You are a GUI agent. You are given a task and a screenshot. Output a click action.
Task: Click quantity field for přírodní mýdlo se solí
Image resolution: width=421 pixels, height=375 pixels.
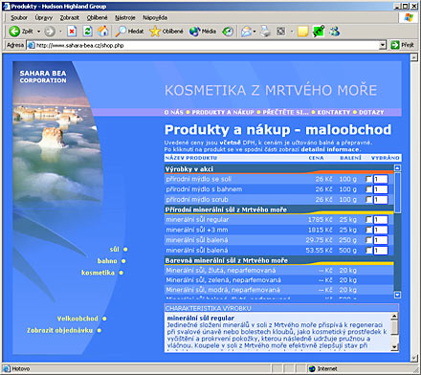tap(381, 179)
